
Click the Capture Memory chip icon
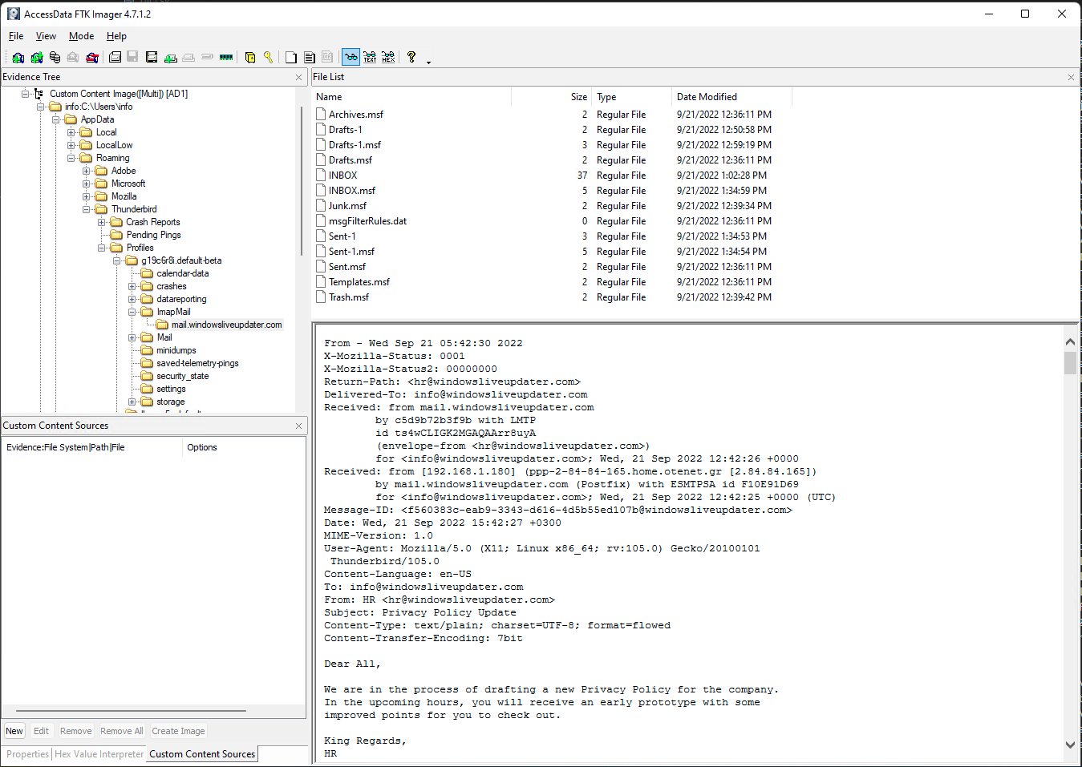click(x=226, y=57)
